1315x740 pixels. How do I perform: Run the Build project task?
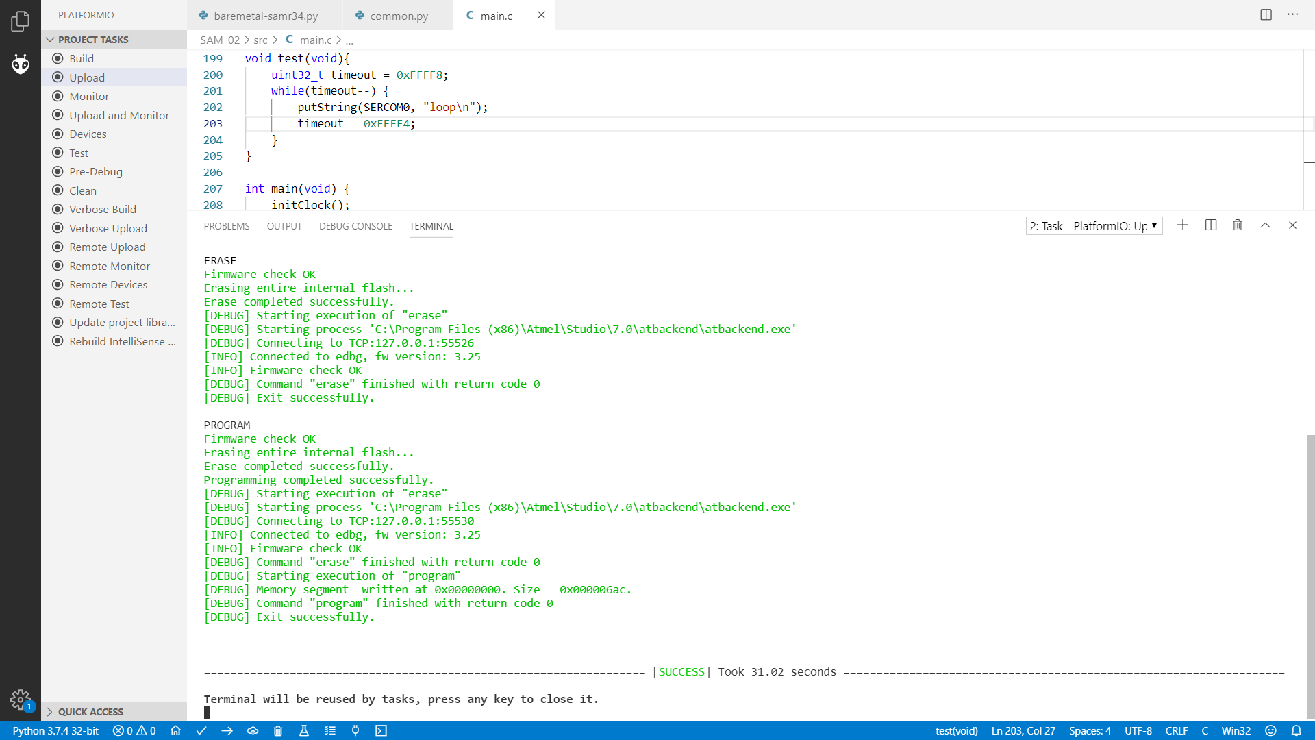[x=114, y=58]
